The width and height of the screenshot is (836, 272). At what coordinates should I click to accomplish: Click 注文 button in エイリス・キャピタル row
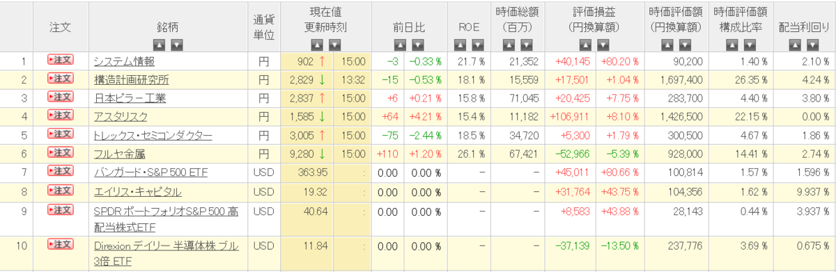pos(60,189)
